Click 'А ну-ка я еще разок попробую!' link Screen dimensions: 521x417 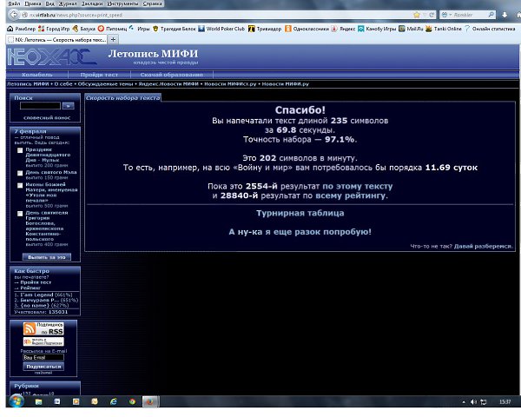[299, 232]
